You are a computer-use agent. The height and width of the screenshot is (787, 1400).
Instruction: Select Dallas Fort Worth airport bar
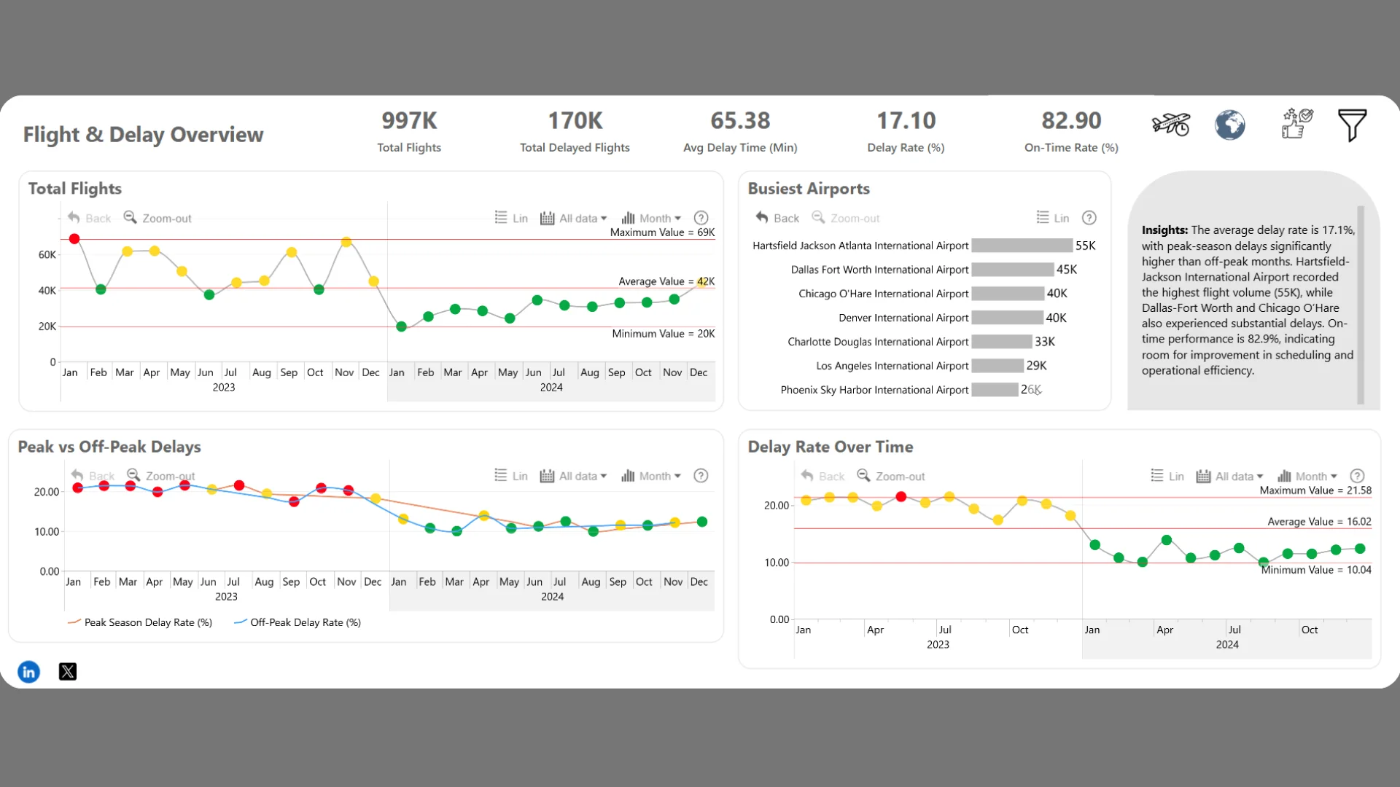click(1012, 270)
